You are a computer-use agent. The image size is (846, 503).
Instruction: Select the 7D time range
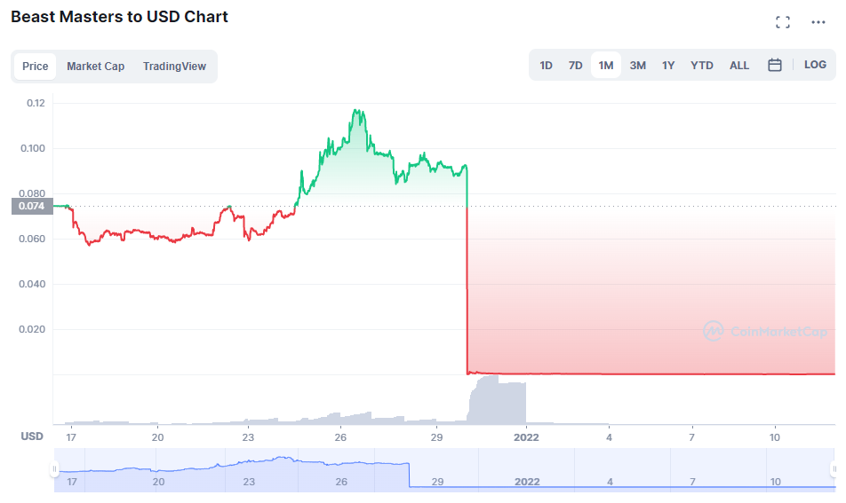coord(575,65)
